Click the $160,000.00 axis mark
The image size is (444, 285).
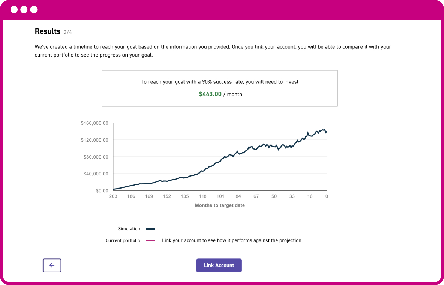tap(95, 123)
